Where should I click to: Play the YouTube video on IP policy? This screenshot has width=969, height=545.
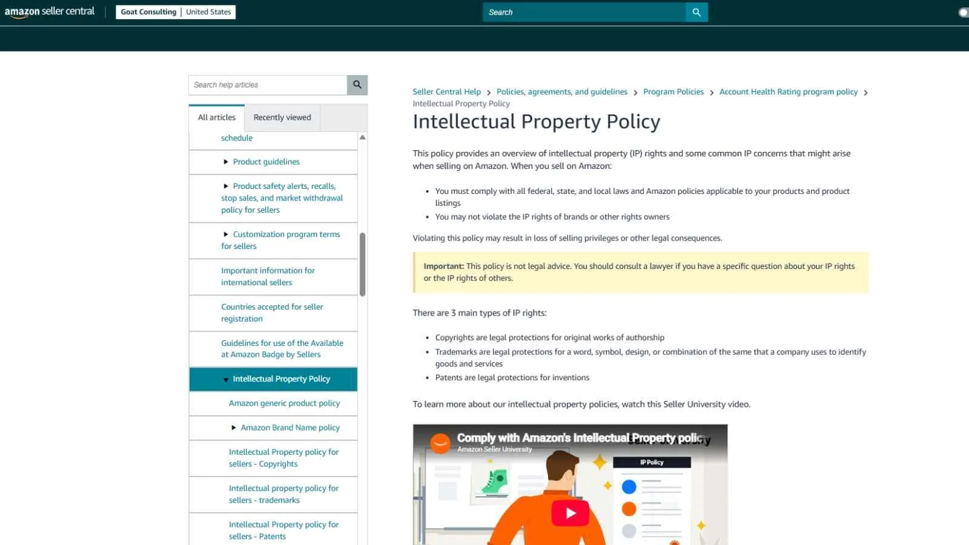570,513
